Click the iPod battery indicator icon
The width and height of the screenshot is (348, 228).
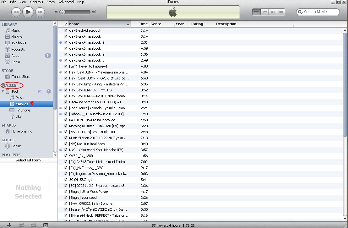(41, 91)
